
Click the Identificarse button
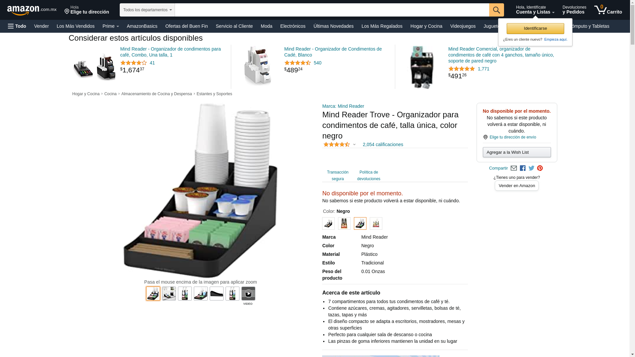(x=535, y=28)
